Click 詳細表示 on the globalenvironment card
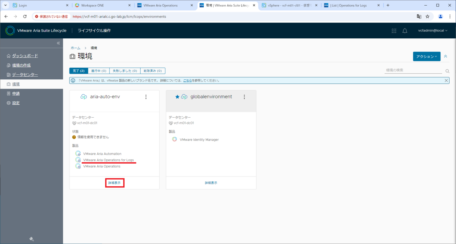456x244 pixels. click(211, 183)
